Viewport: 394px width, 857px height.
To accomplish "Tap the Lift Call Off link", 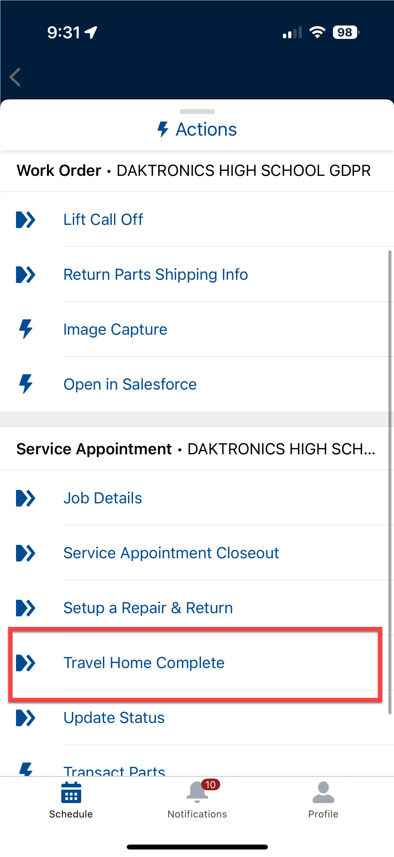I will [103, 220].
